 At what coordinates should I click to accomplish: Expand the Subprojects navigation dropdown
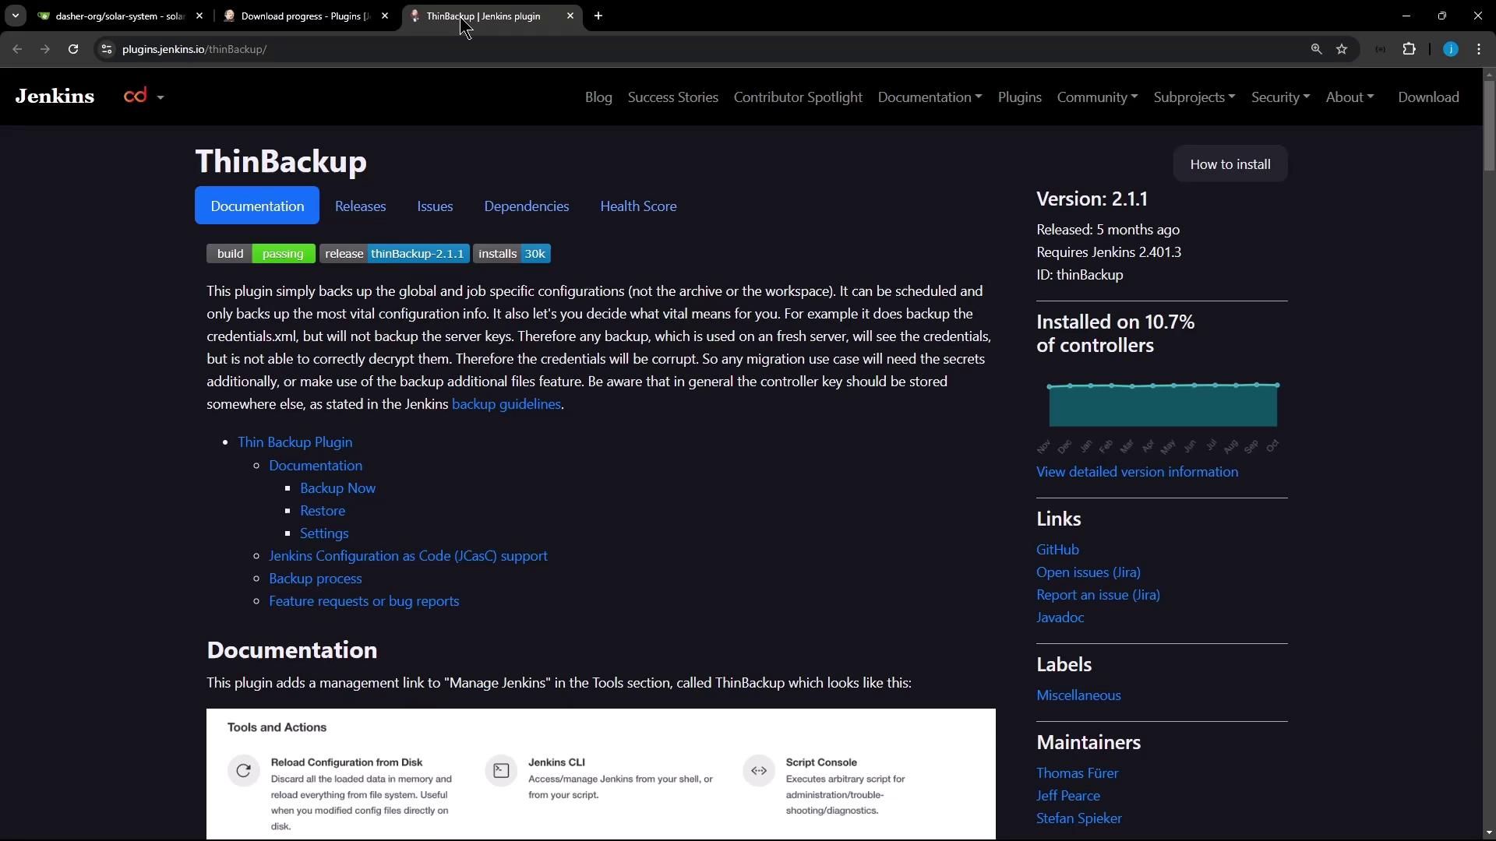pos(1194,97)
